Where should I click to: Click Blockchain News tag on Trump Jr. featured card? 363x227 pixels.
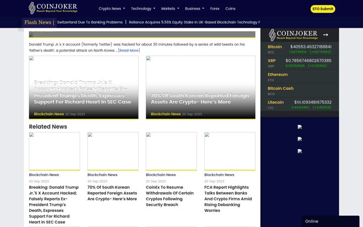(49, 114)
